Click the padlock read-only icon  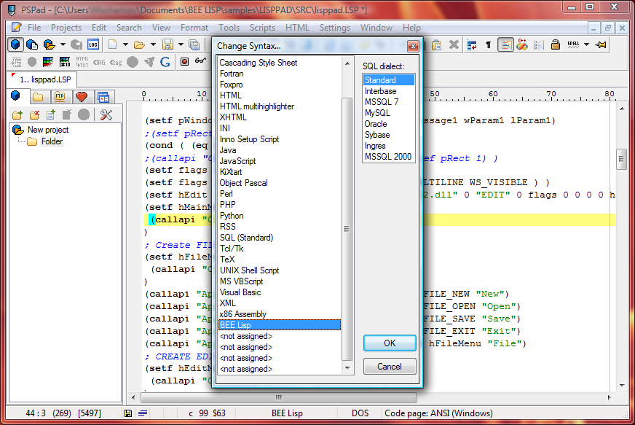tap(555, 44)
